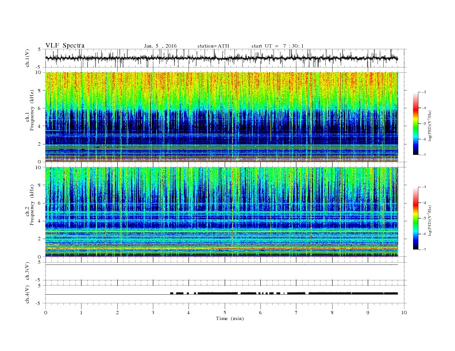This screenshot has width=455, height=351.
Task: Click the ch.2 spectrogram "4" kHz tick
Action: point(40,221)
